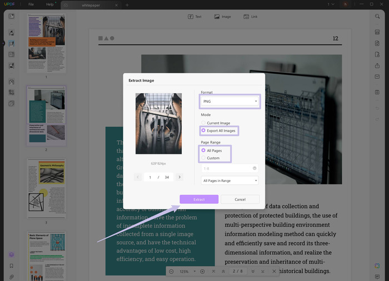Screen dimensions: 389x281
Task: Click the search magnifier icon
Action: (377, 17)
